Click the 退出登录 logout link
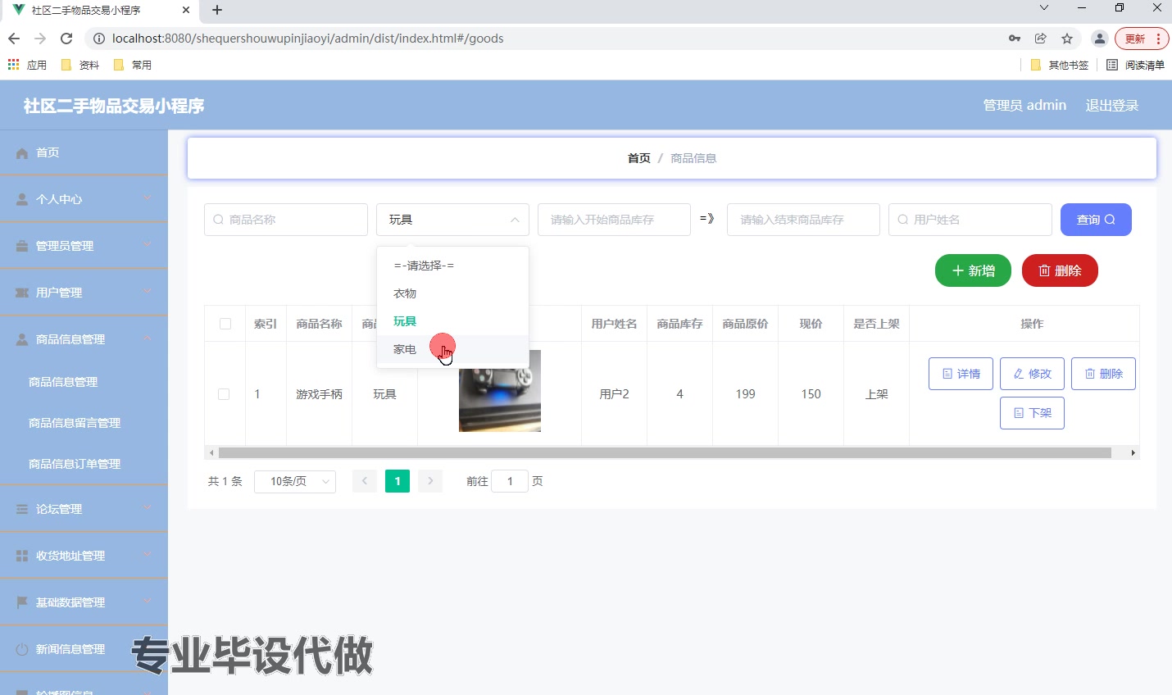The width and height of the screenshot is (1172, 695). 1112,105
